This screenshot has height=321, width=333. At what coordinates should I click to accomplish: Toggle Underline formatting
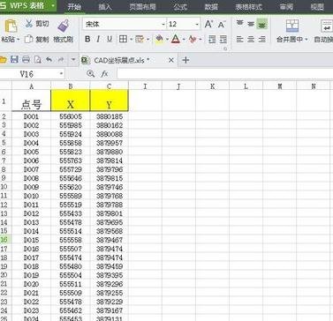click(110, 39)
